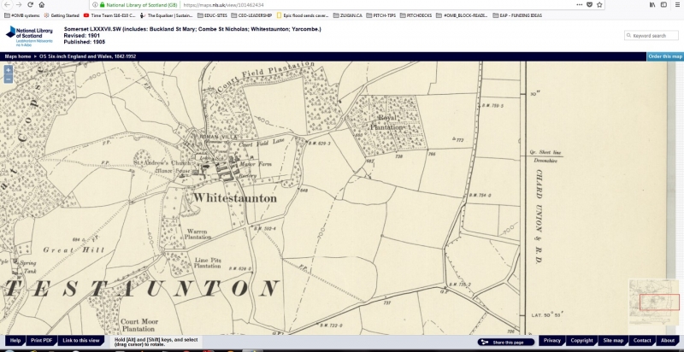Click the overview minimap thumbnail
The image size is (684, 352).
click(x=654, y=302)
